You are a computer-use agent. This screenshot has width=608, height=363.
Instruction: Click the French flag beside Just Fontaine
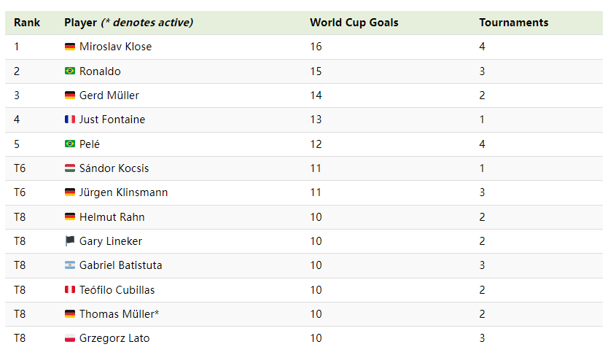tap(70, 120)
